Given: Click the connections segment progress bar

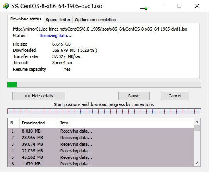Looking at the screenshot, I should (x=104, y=111).
